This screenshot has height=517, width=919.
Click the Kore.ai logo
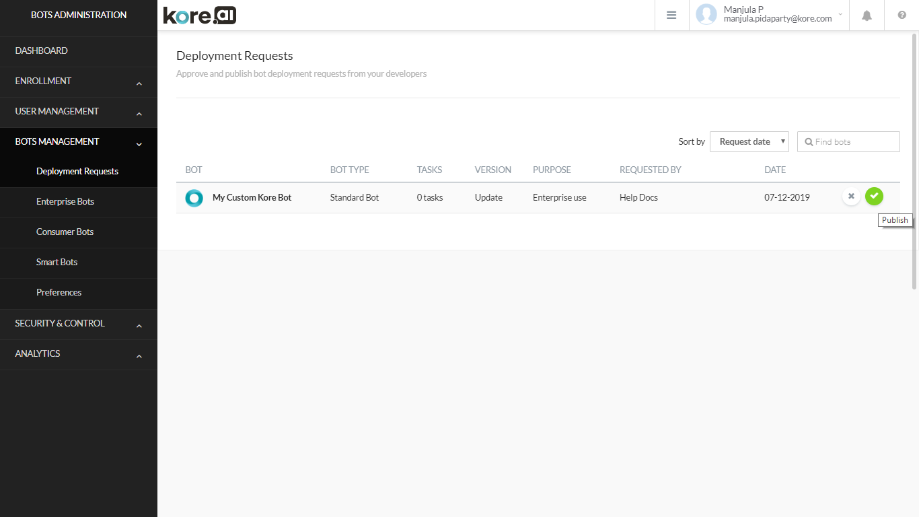point(200,15)
